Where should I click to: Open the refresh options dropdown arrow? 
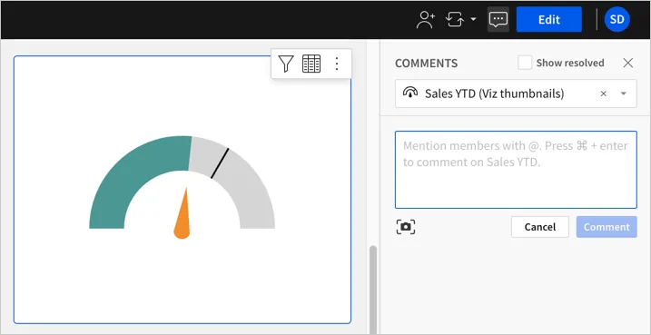(473, 19)
